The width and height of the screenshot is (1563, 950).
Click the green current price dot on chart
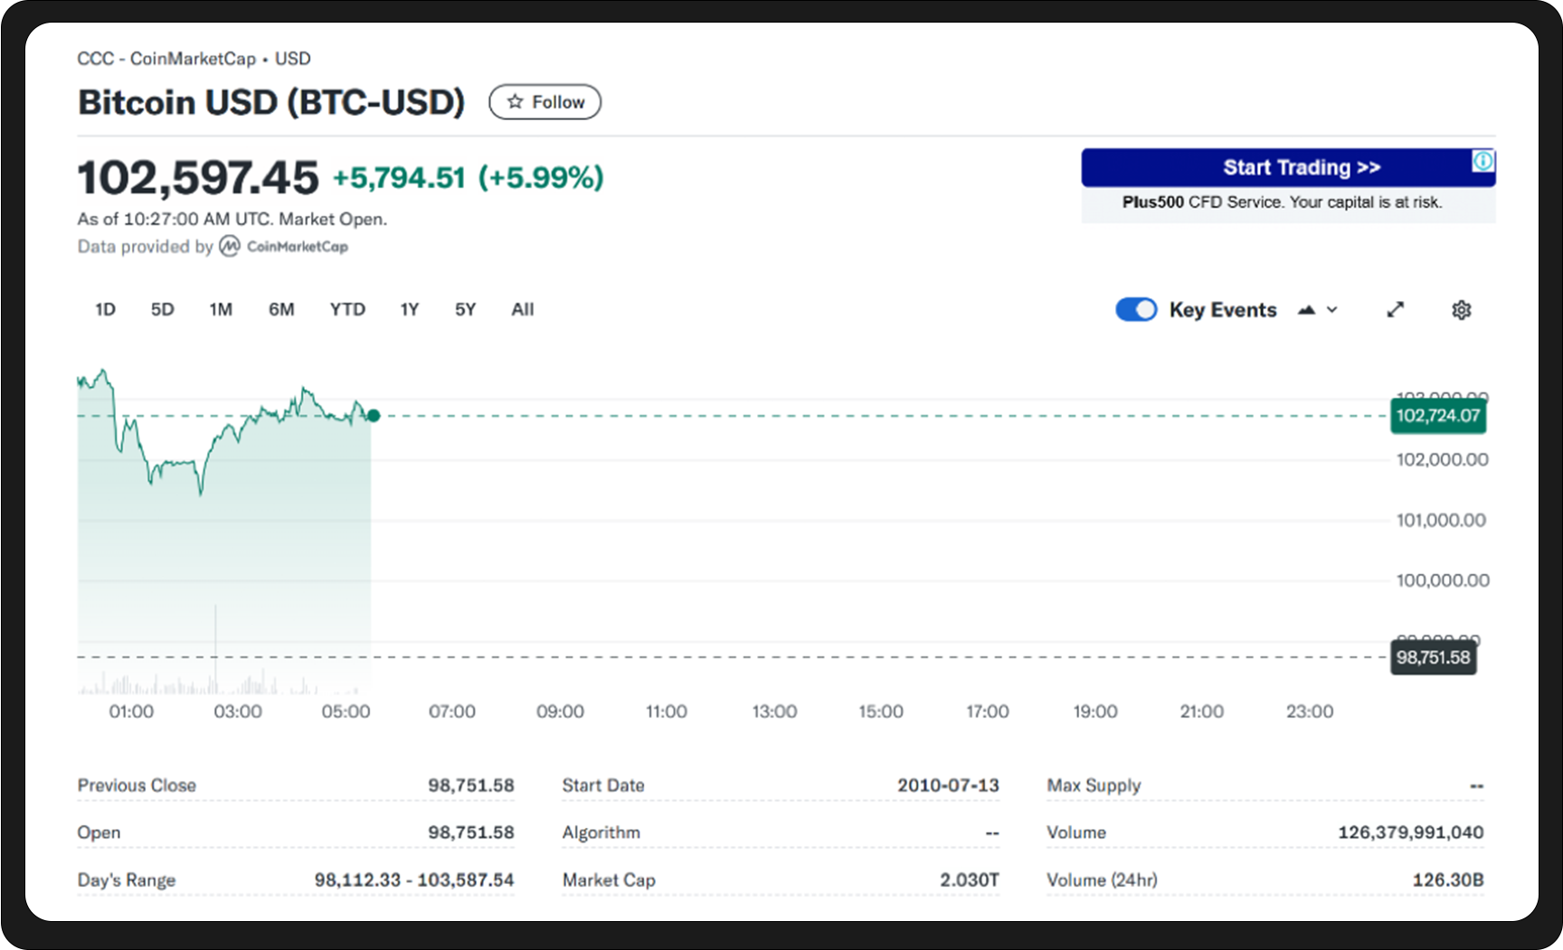click(374, 416)
